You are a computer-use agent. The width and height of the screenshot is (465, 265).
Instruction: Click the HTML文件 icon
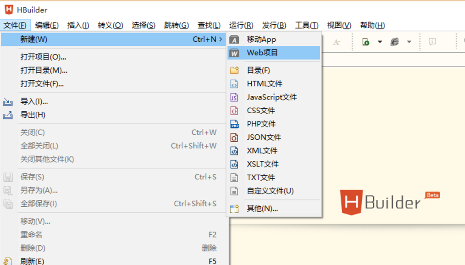(234, 84)
